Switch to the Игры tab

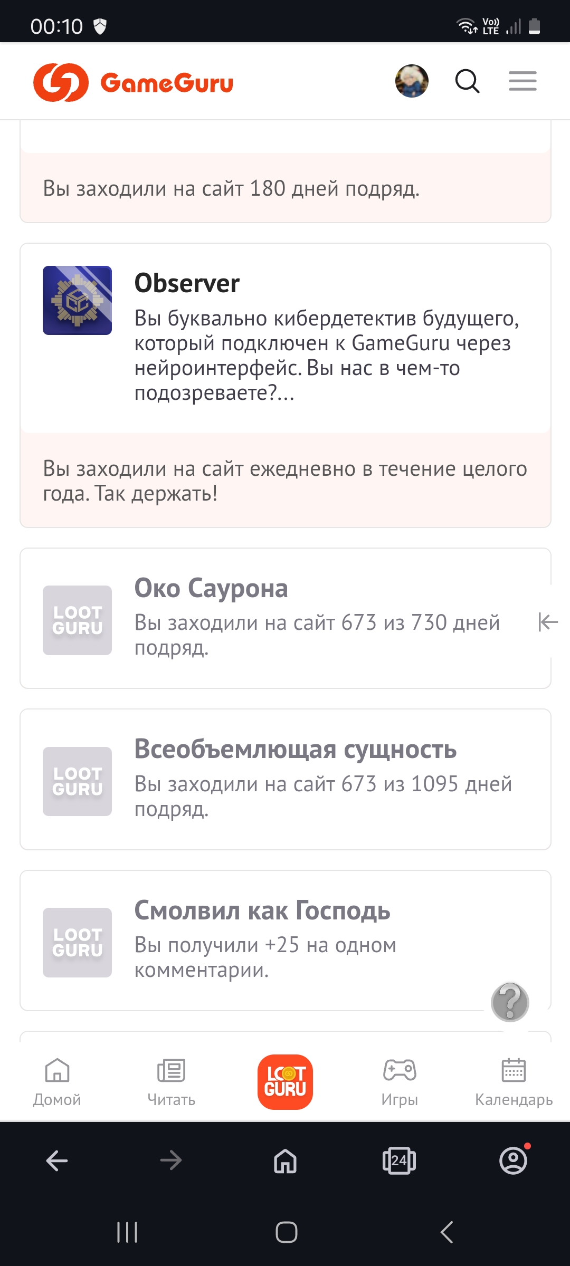pos(400,1081)
